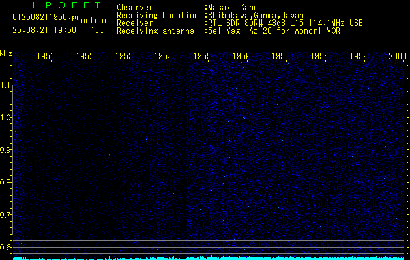Click the RTL-SDR SDR# receiver details
Screen dimensions: 410x260
(286, 23)
